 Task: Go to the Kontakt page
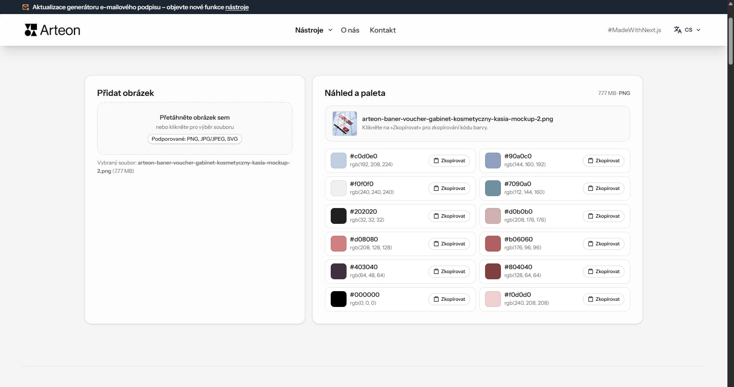[x=383, y=30]
